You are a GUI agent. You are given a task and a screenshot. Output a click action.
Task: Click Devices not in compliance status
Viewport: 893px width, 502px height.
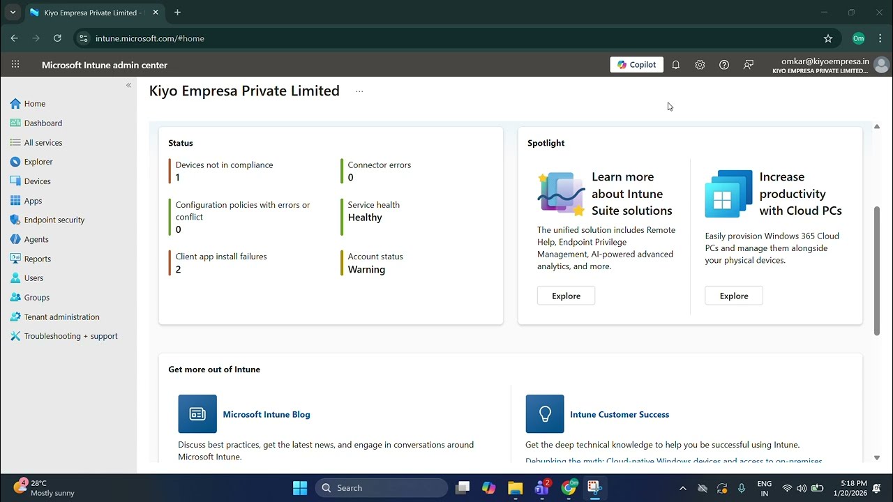point(224,171)
